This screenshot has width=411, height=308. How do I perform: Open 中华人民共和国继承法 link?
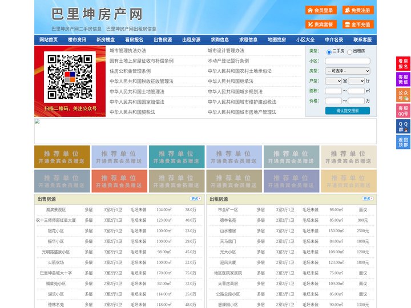click(231, 81)
